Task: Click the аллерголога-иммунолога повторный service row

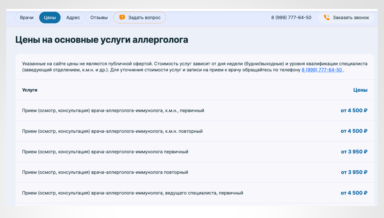Action: (105, 172)
